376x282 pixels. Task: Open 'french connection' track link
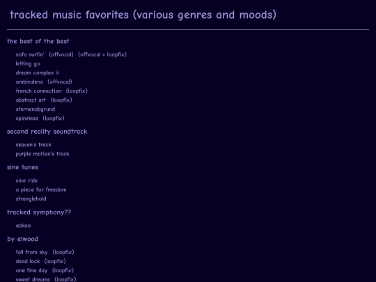(38, 91)
